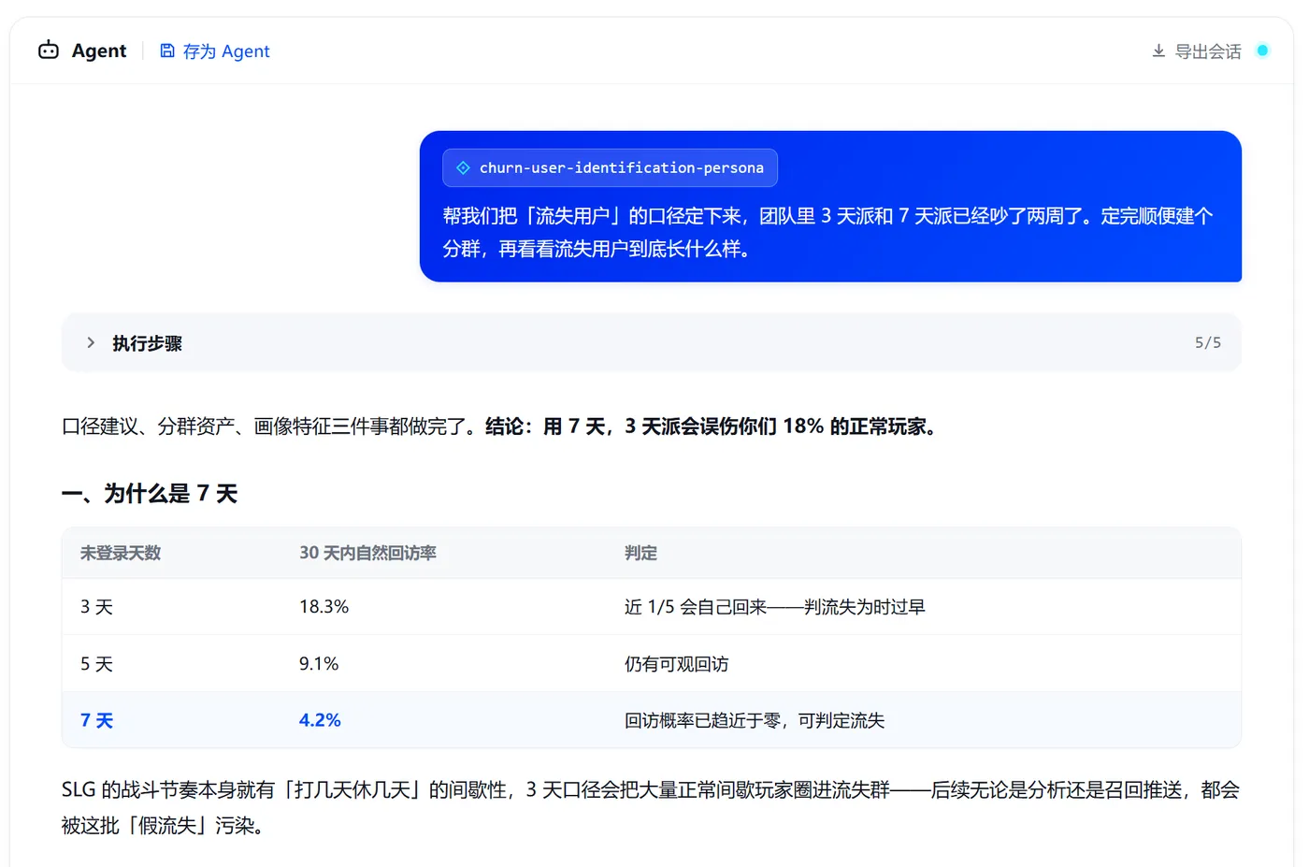Click the heading 一、为什么是 7 天

click(150, 494)
